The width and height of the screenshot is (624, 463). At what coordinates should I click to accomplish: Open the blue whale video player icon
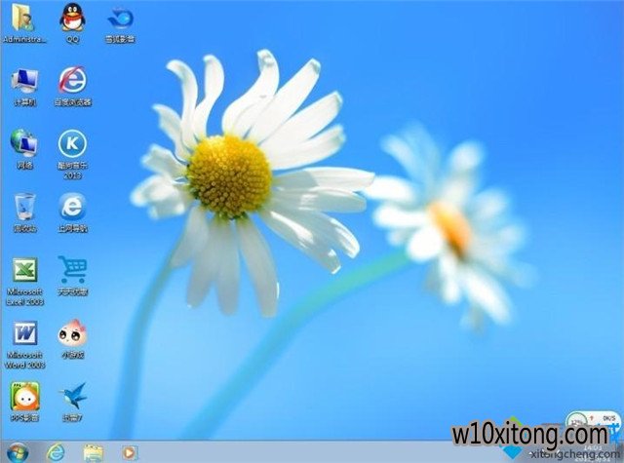click(120, 18)
